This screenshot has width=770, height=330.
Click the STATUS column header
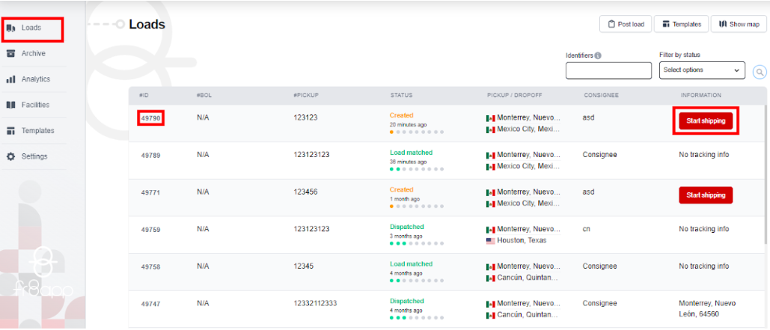401,95
